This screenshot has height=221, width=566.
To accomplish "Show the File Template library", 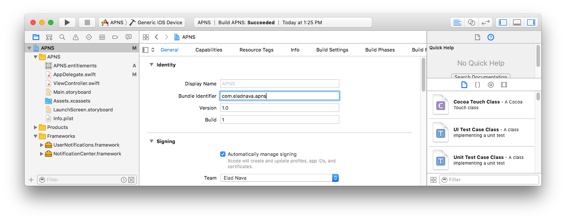I will click(464, 85).
